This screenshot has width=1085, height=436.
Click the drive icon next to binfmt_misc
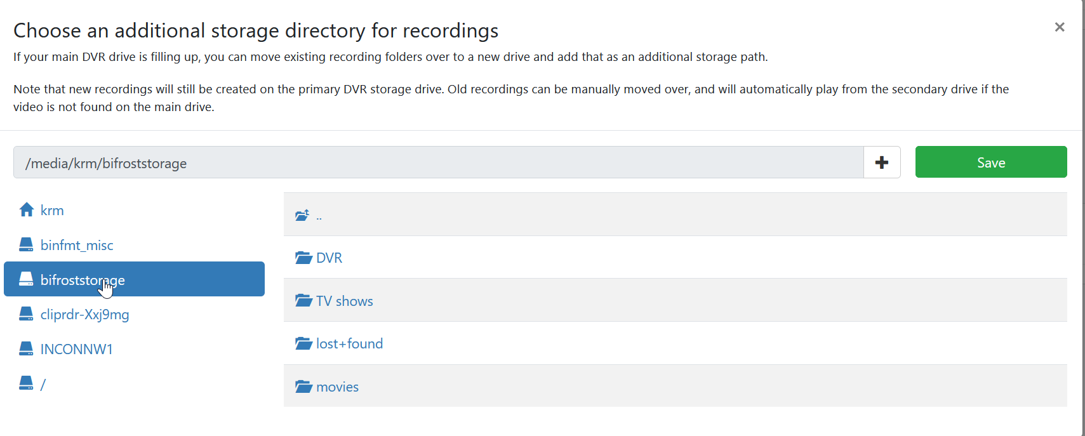[26, 245]
